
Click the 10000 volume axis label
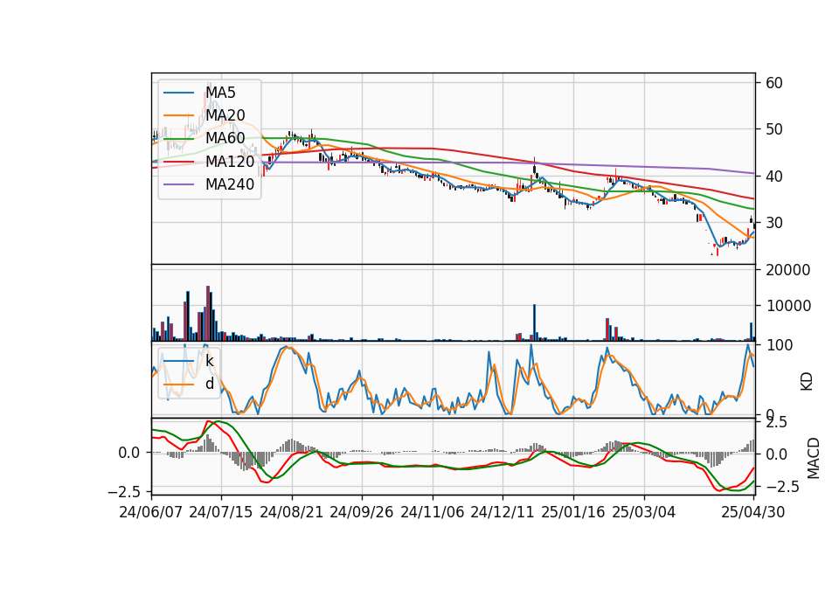(788, 306)
